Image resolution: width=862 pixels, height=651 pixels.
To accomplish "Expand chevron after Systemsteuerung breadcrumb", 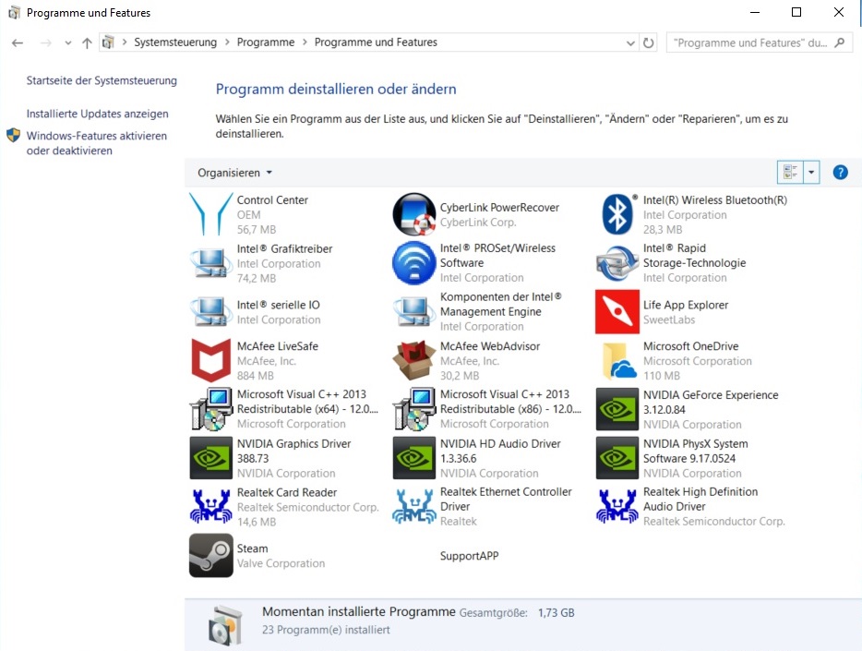I will tap(227, 42).
